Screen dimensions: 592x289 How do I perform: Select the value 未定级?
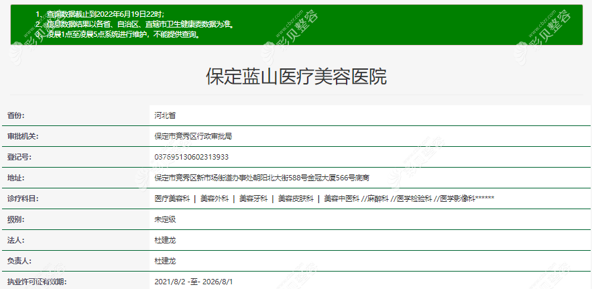coord(165,219)
